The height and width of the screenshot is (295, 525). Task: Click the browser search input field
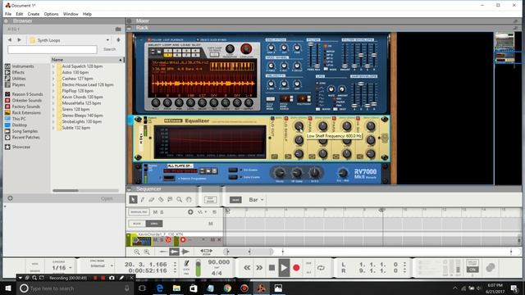pos(52,49)
